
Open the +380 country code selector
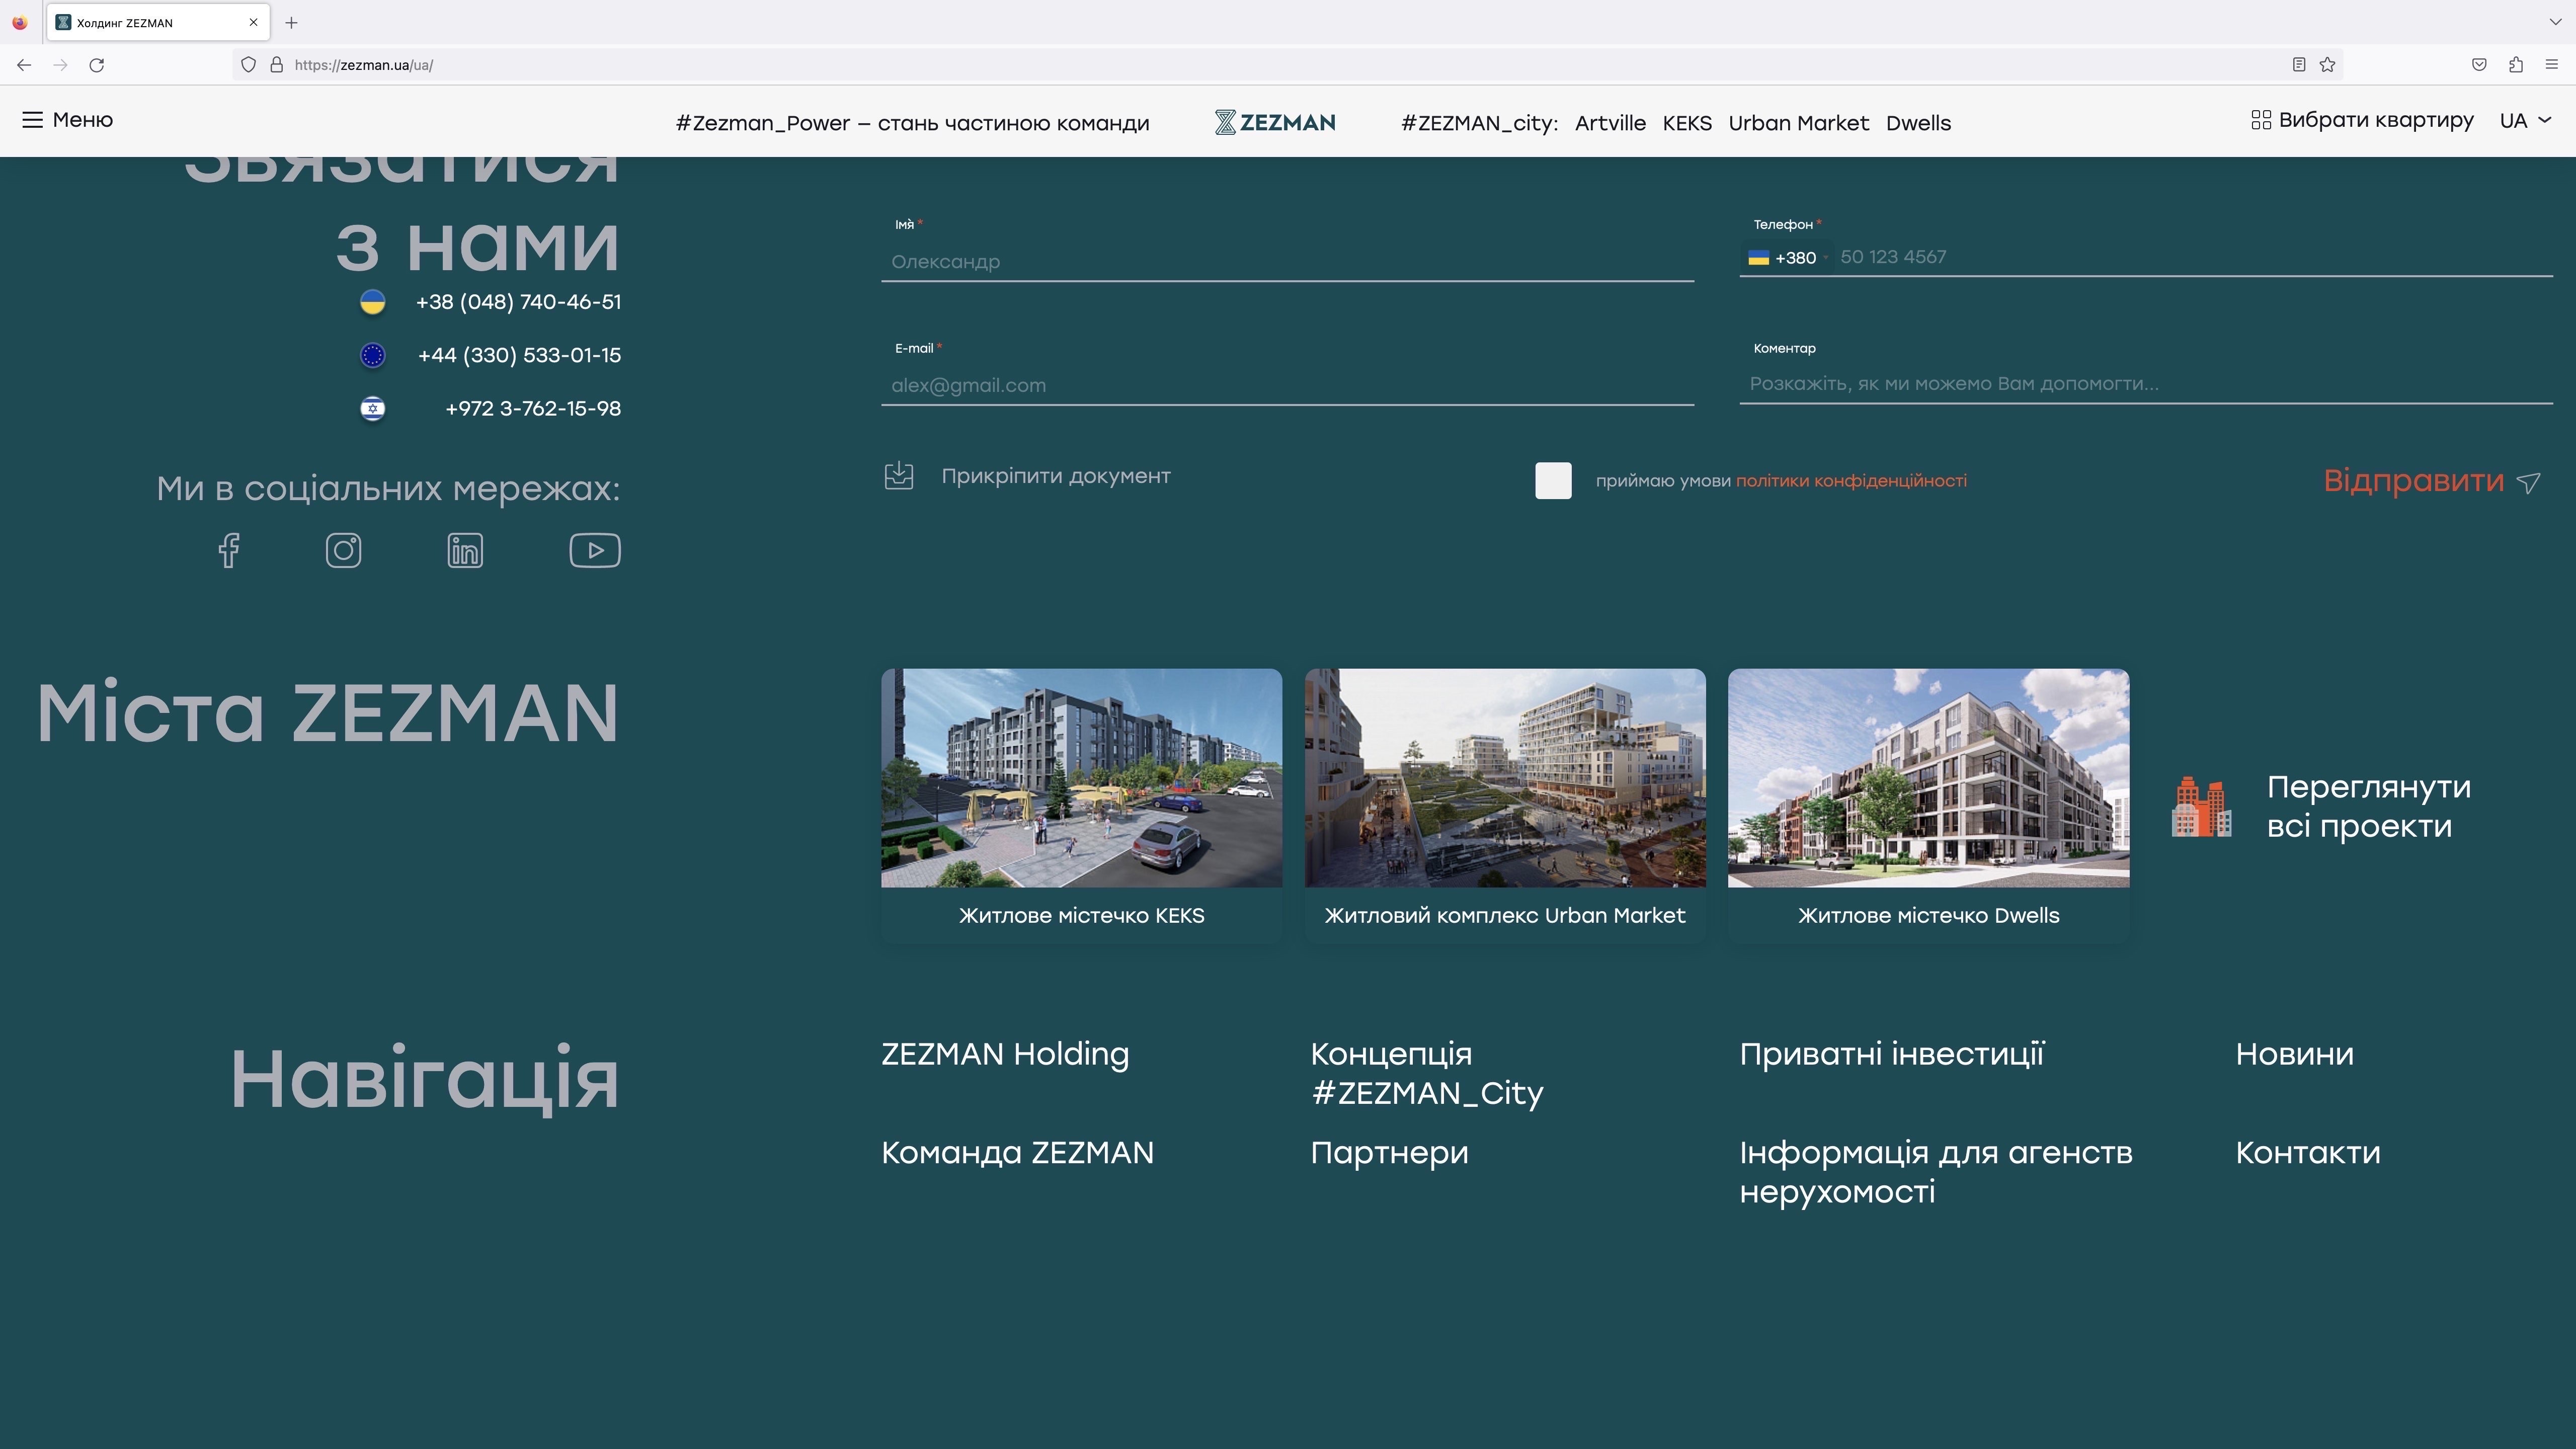(x=1787, y=258)
